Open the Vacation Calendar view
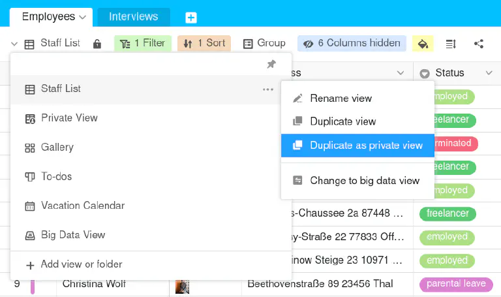 pyautogui.click(x=82, y=206)
